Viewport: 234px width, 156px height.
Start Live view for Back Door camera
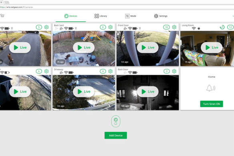click(148, 92)
